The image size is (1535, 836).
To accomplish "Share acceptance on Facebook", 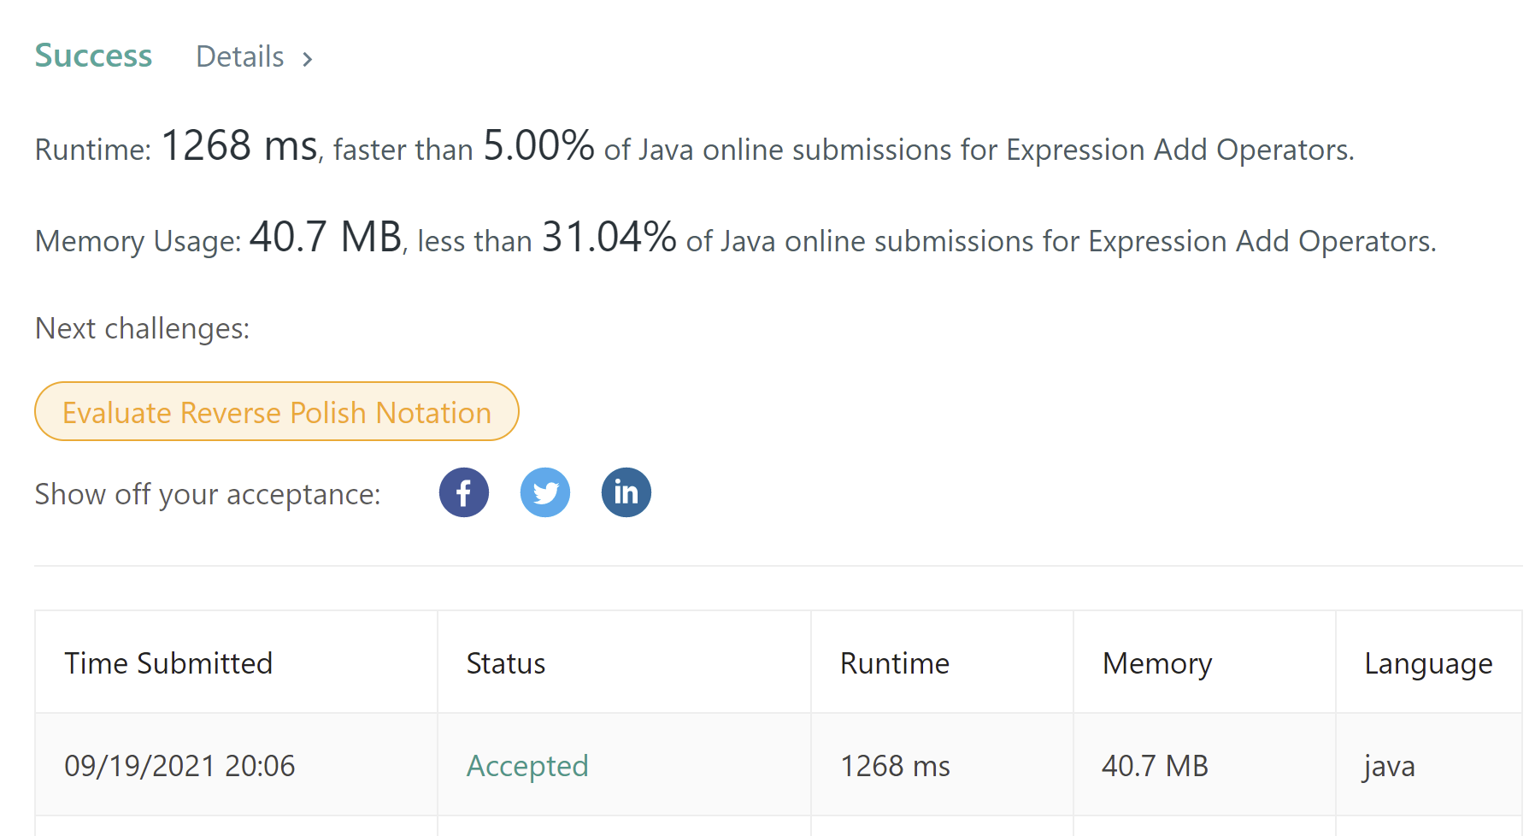I will [463, 492].
